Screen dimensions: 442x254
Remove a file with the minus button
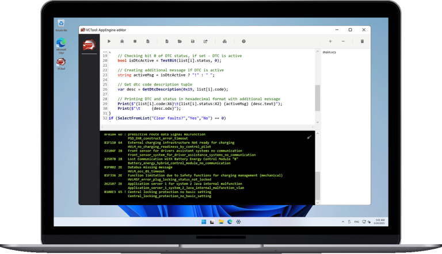coord(344,41)
